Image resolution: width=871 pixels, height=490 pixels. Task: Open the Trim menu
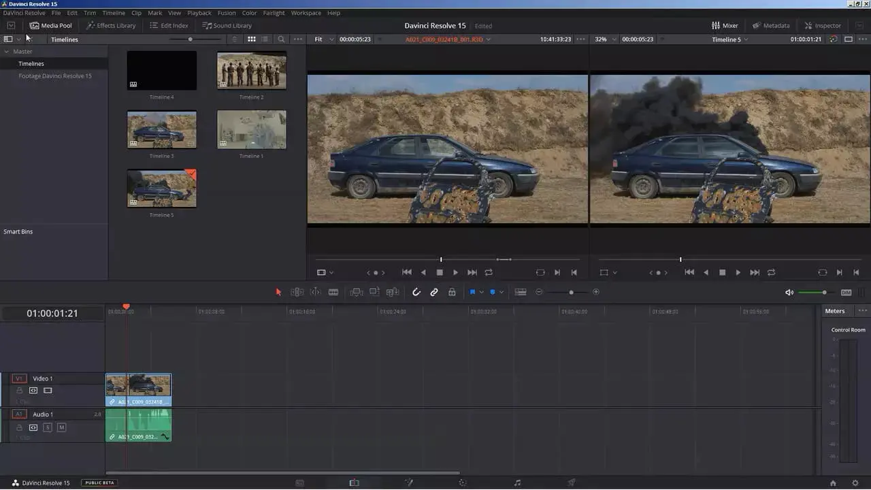[x=90, y=13]
